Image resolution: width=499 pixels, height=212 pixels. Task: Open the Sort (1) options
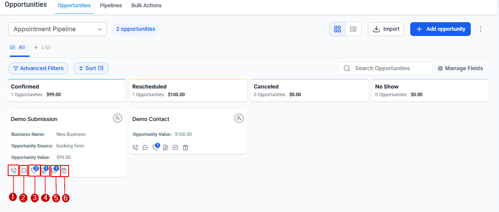[91, 68]
